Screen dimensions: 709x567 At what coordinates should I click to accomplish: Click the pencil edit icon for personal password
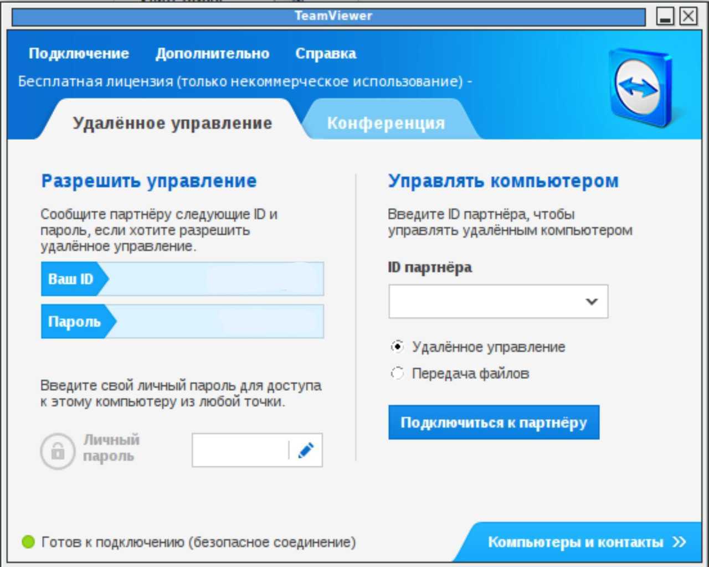[306, 450]
